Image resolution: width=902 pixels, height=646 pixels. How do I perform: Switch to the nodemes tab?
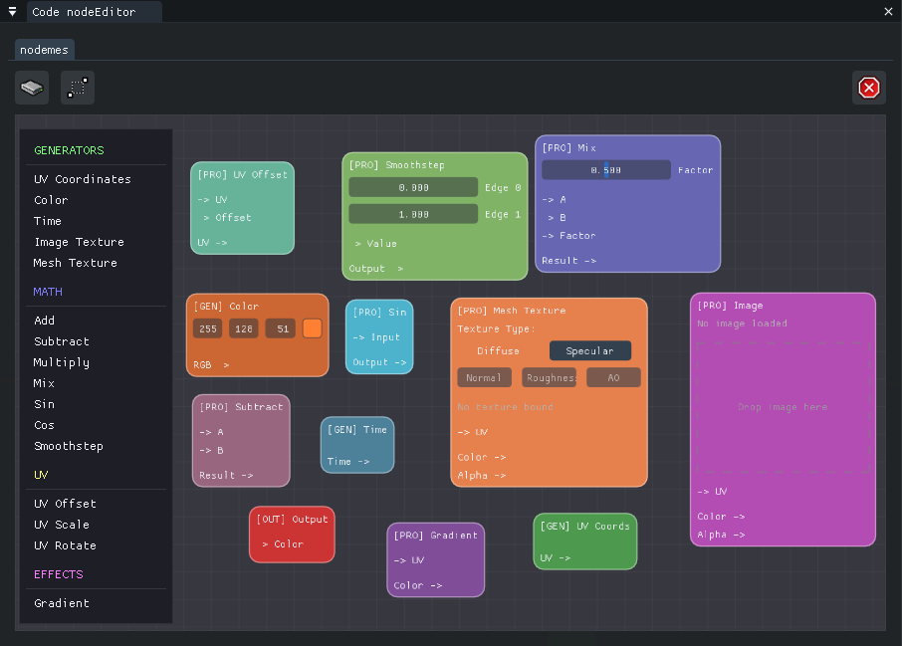[x=44, y=49]
